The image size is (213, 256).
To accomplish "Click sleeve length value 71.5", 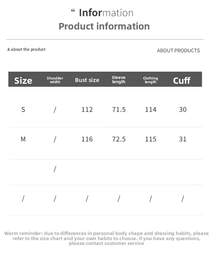I will (x=119, y=110).
